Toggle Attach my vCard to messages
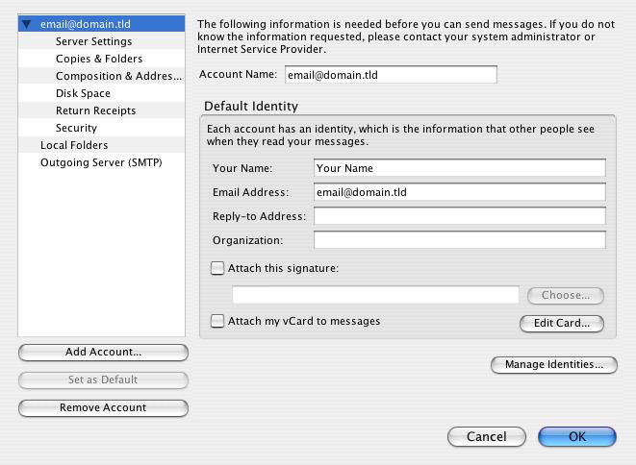This screenshot has width=636, height=465. coord(217,321)
